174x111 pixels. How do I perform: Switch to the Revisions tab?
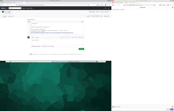pos(10,16)
